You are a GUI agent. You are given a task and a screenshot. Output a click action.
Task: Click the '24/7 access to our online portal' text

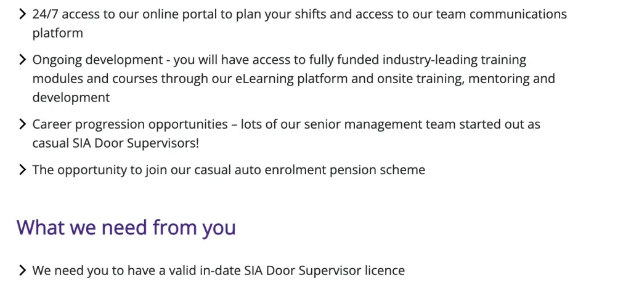click(x=125, y=15)
